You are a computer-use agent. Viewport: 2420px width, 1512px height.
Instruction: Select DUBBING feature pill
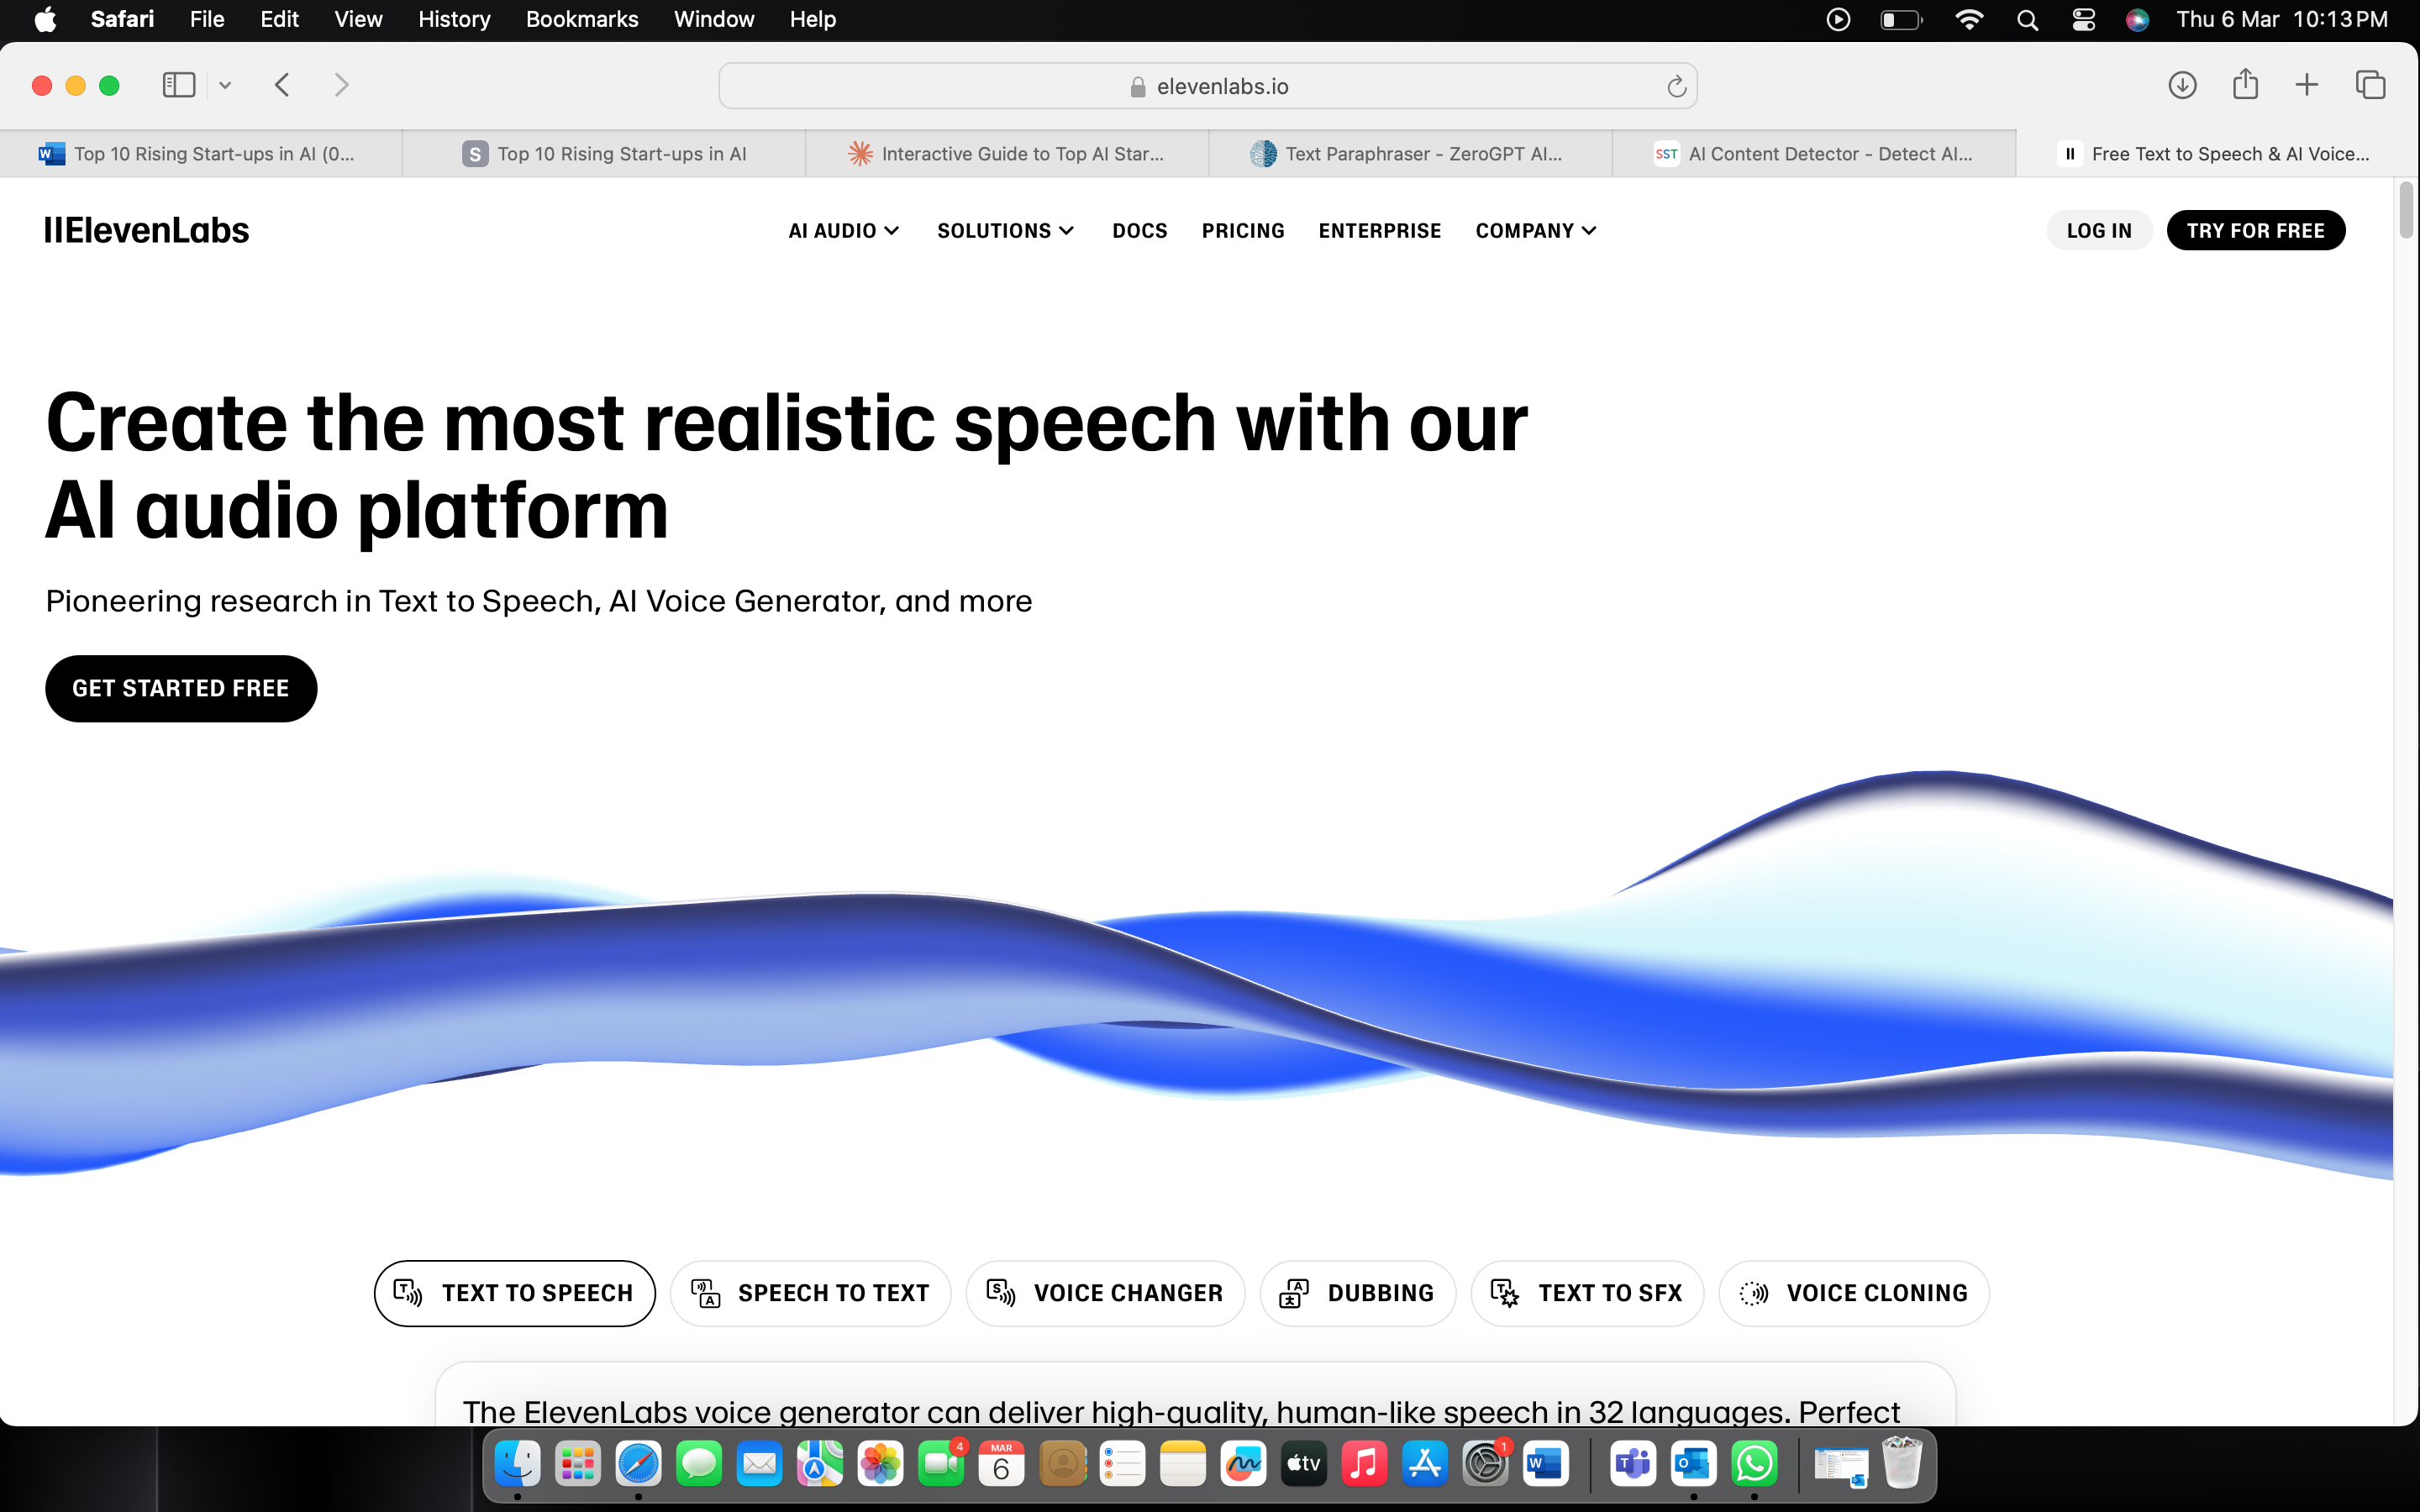click(1357, 1293)
